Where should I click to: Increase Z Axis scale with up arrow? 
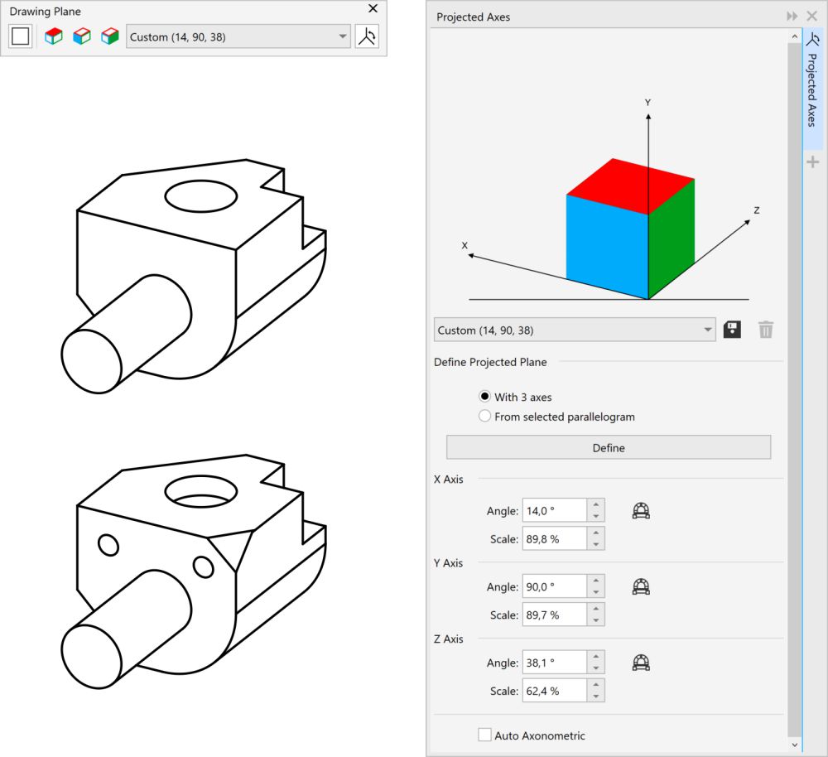[595, 685]
